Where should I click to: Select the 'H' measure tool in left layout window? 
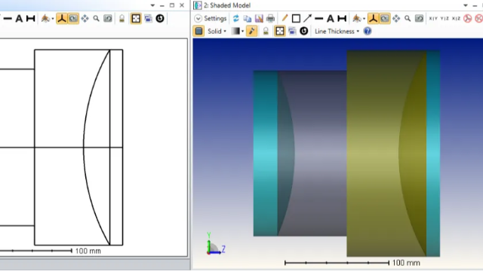30,18
